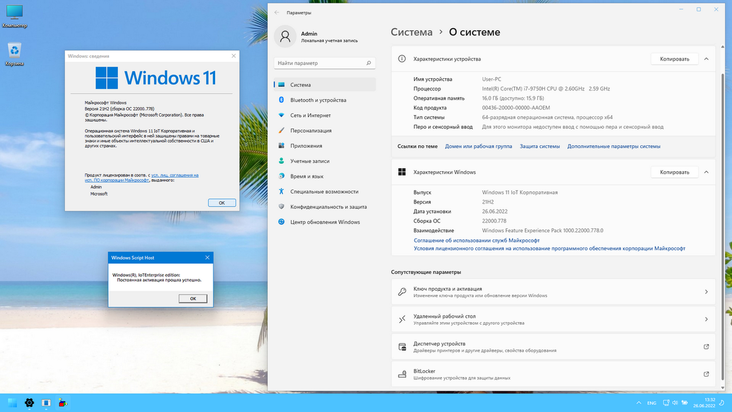Image resolution: width=732 pixels, height=412 pixels.
Task: Open Специальные возможности section
Action: tap(325, 192)
